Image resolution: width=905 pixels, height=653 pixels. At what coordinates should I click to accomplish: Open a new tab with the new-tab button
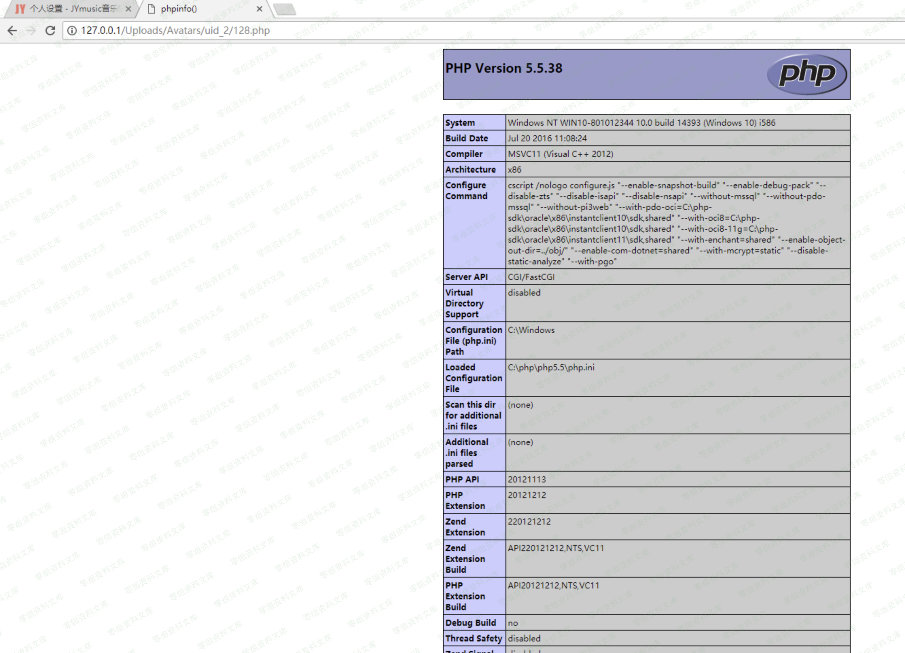click(286, 9)
